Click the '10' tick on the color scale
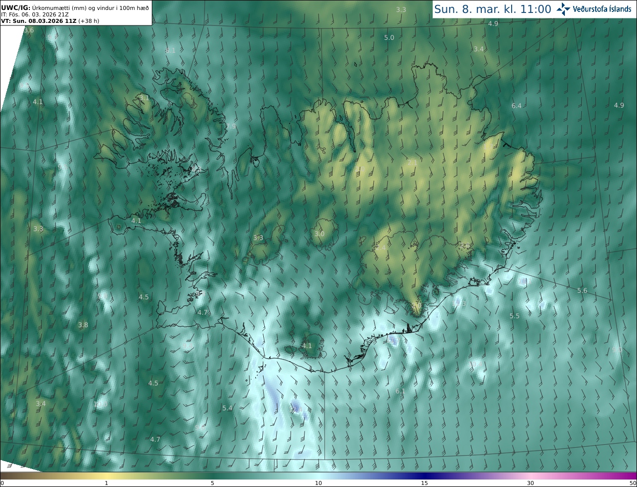Image resolution: width=637 pixels, height=487 pixels. (x=318, y=483)
